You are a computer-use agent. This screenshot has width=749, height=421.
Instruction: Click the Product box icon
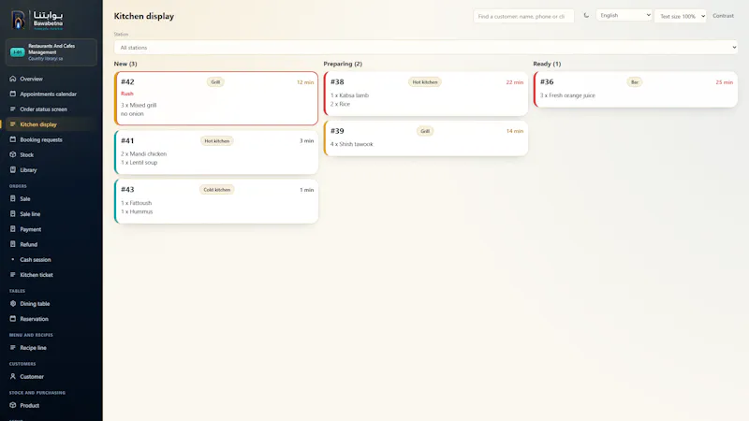13,405
